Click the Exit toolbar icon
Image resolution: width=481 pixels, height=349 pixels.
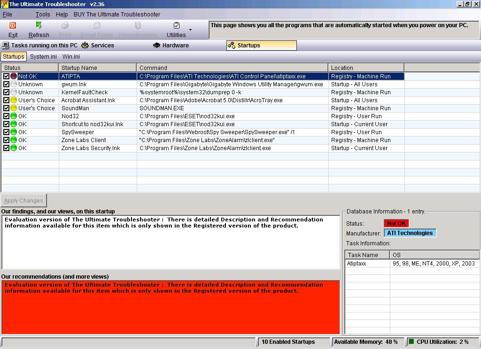(13, 25)
